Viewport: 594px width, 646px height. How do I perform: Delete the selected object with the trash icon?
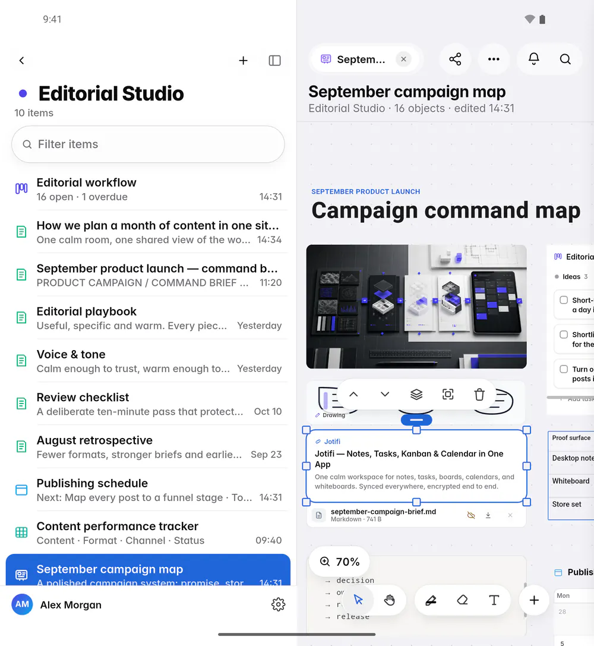479,394
